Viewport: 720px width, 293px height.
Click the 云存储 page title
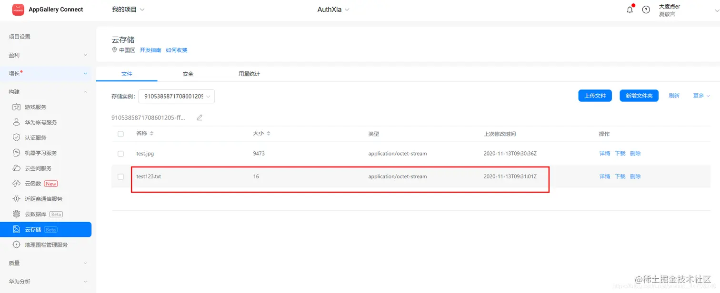123,40
